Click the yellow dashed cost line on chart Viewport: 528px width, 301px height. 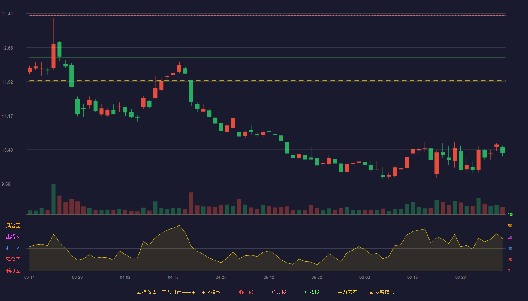point(267,81)
